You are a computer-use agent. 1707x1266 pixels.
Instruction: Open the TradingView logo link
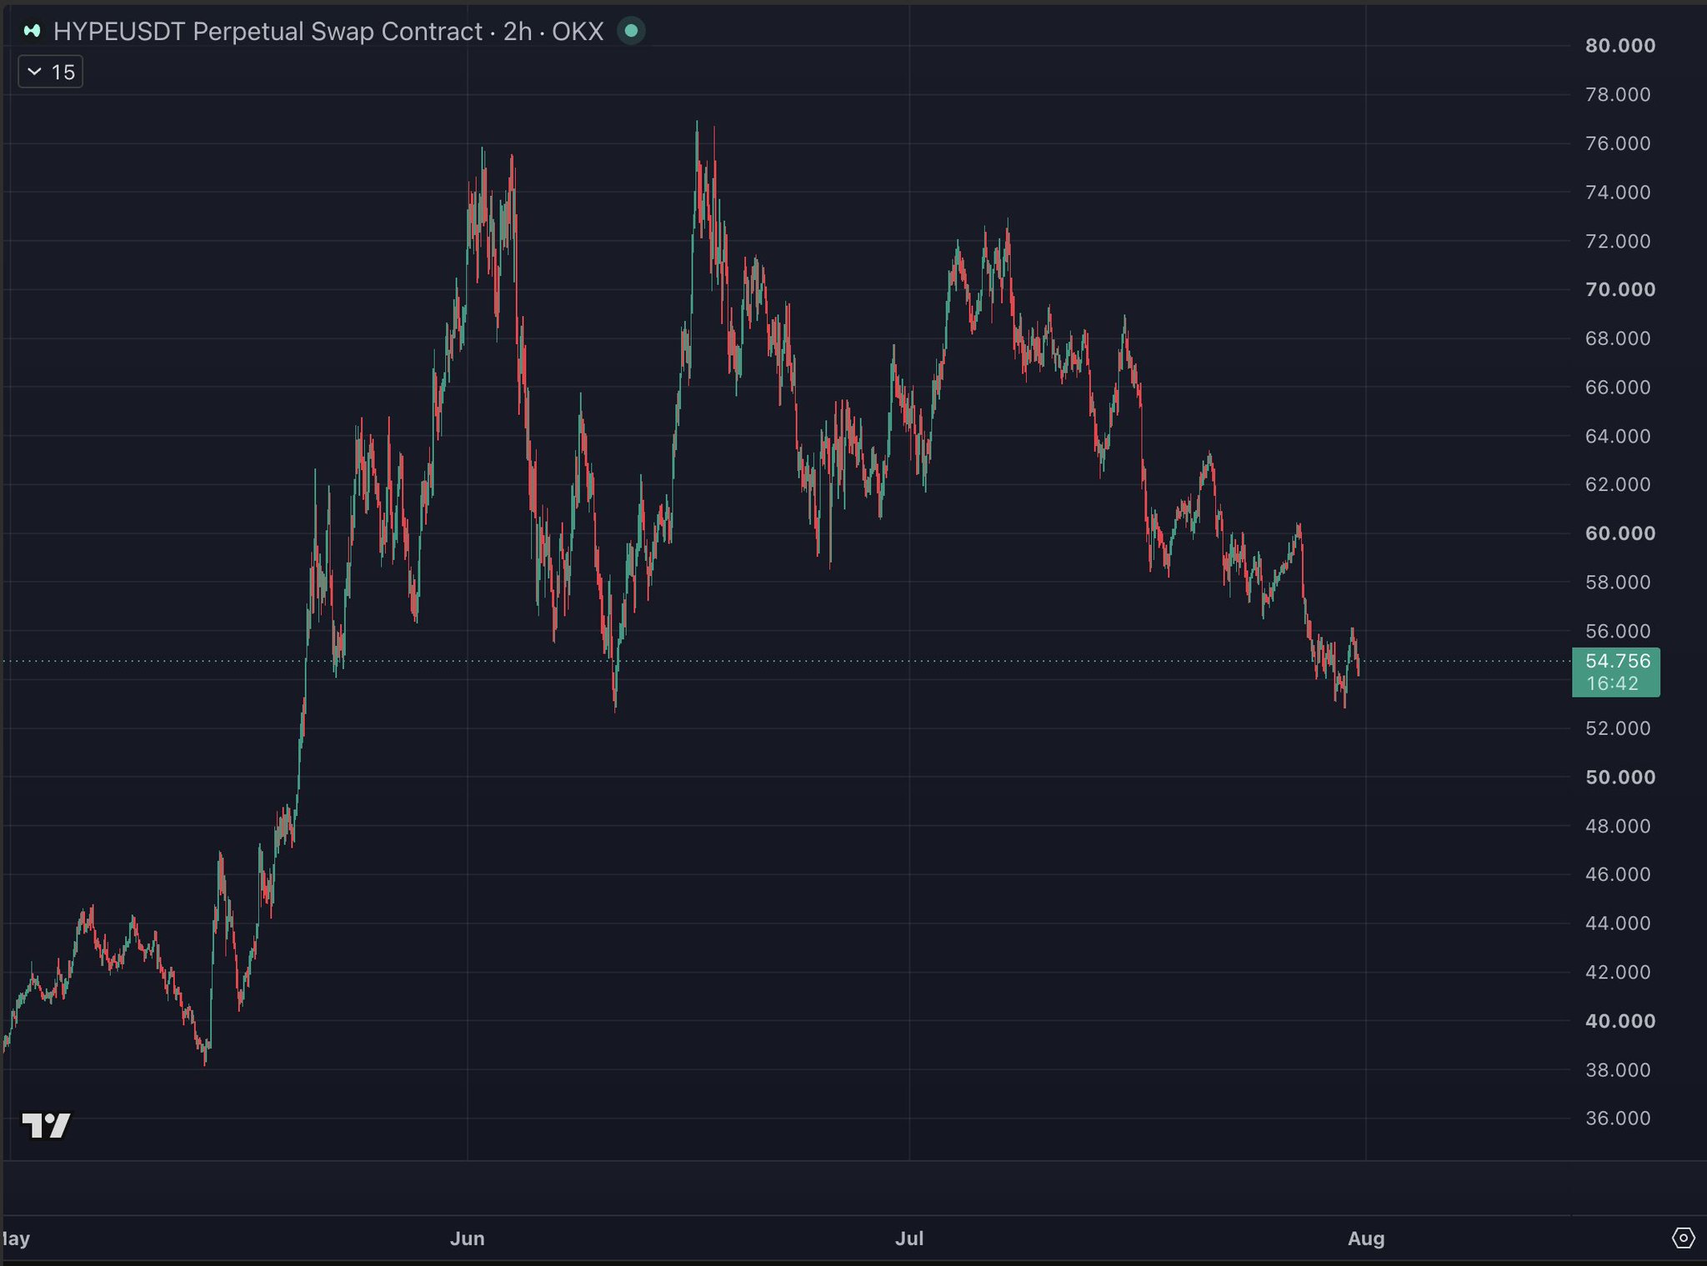pos(47,1125)
